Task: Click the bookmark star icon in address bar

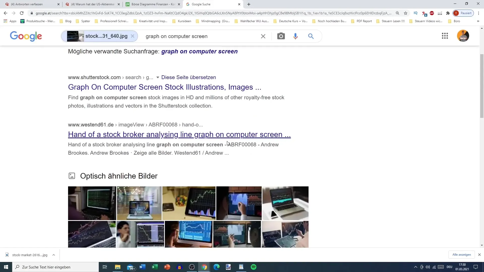Action: 406,13
